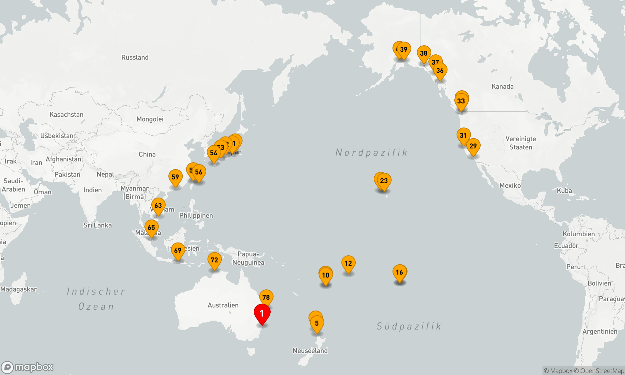The height and width of the screenshot is (375, 625).
Task: Click the red map marker numbered 1
Action: (x=262, y=313)
